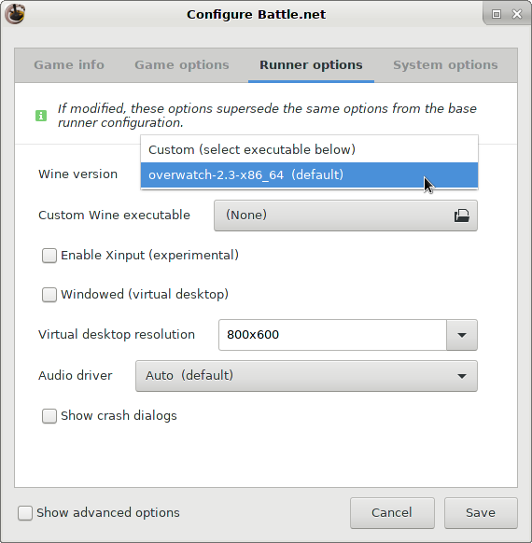The width and height of the screenshot is (532, 543).
Task: Select overwatch-2.3-x86_64 (default) wine version
Action: pyautogui.click(x=309, y=174)
